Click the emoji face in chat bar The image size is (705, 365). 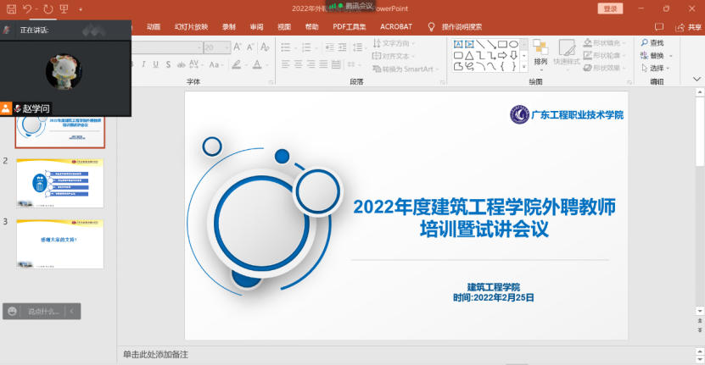pyautogui.click(x=13, y=312)
